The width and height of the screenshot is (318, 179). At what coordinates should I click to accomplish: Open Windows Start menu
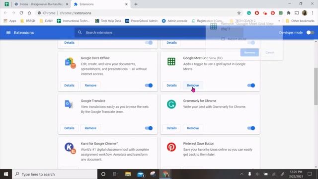(x=6, y=174)
